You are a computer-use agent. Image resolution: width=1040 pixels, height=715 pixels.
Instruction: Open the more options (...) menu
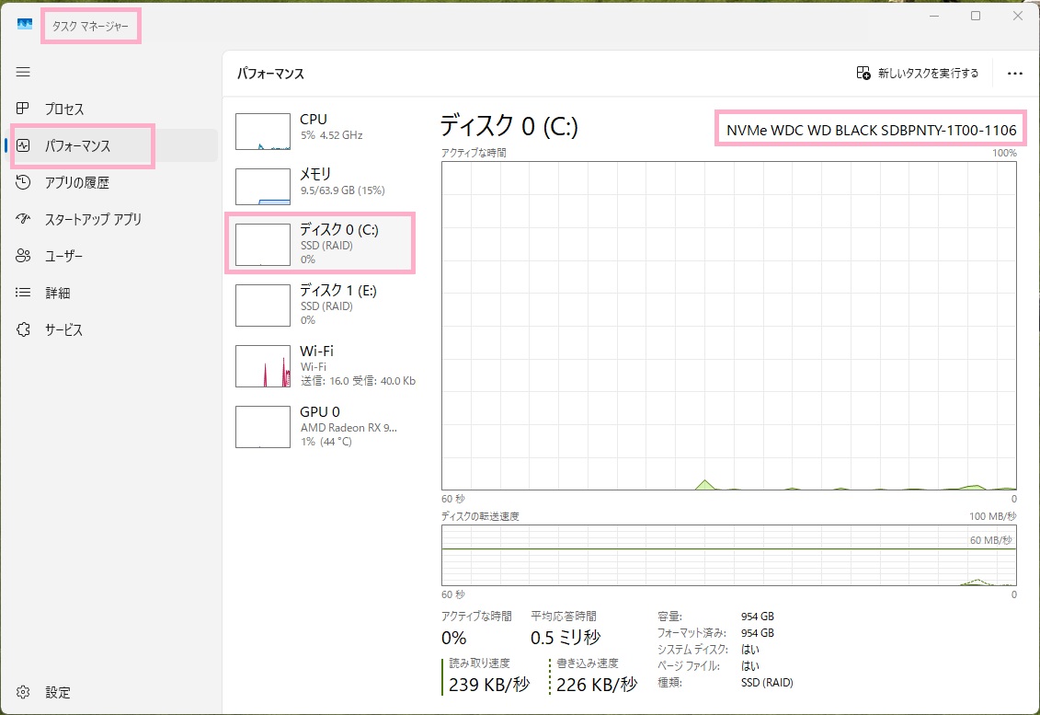click(1014, 73)
